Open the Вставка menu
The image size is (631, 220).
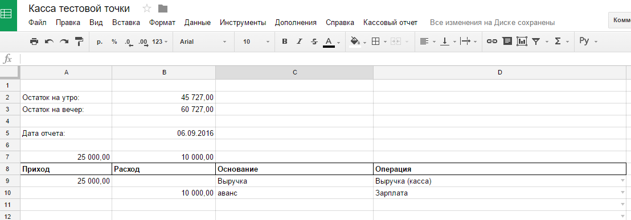click(x=126, y=23)
